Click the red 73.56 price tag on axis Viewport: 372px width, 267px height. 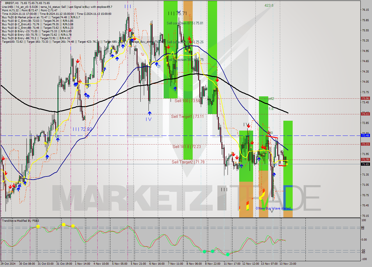(x=365, y=98)
